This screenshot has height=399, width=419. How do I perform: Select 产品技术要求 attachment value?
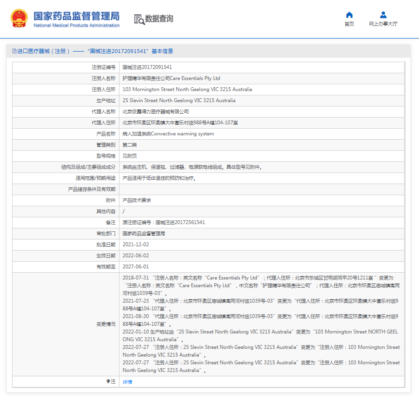[137, 200]
